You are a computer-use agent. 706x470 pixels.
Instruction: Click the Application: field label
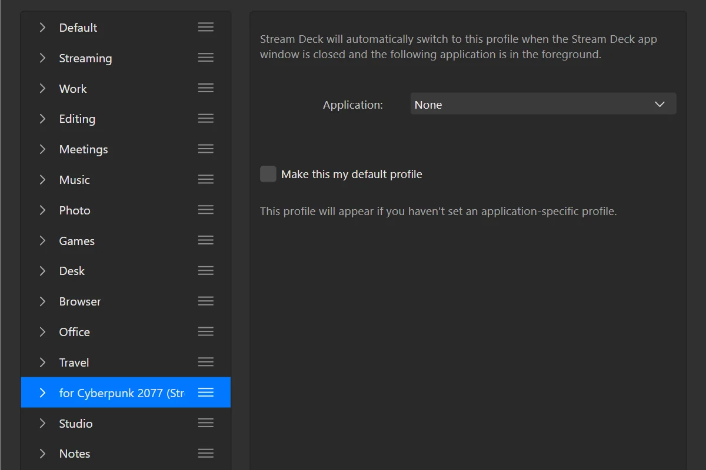[353, 105]
